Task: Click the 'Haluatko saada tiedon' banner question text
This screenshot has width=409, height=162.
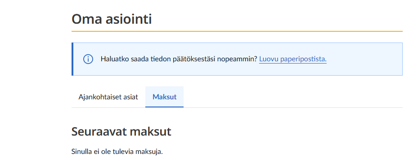Action: pos(179,59)
